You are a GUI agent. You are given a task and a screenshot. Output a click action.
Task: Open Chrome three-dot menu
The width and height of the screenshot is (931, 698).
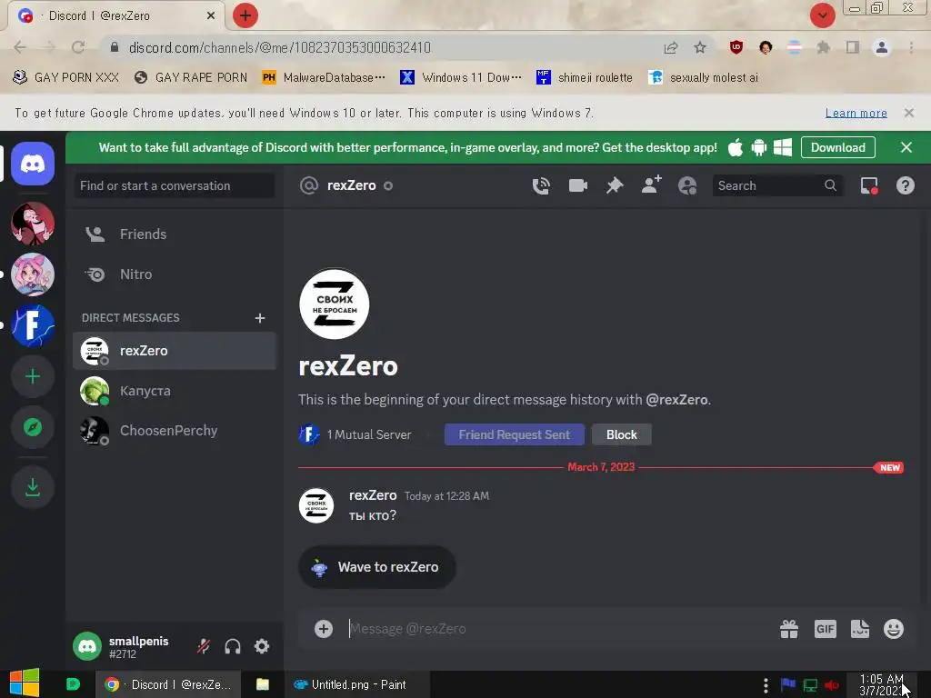click(911, 47)
